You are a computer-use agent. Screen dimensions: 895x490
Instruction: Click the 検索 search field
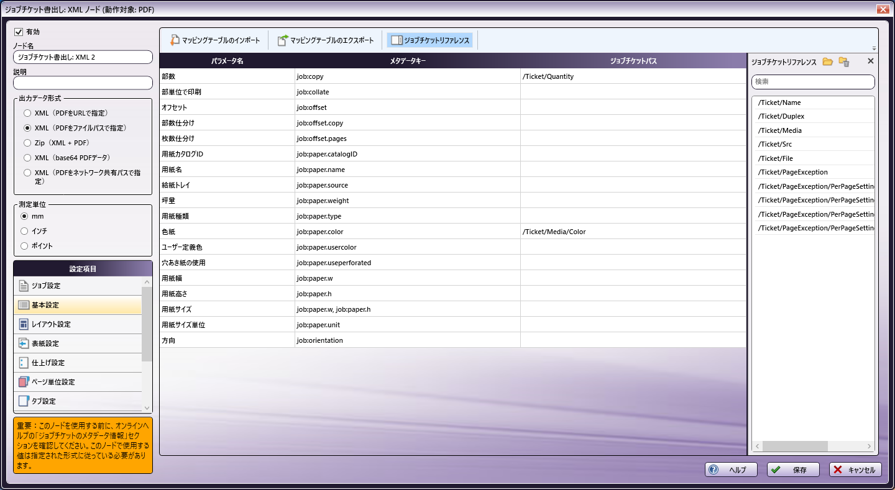pos(813,82)
